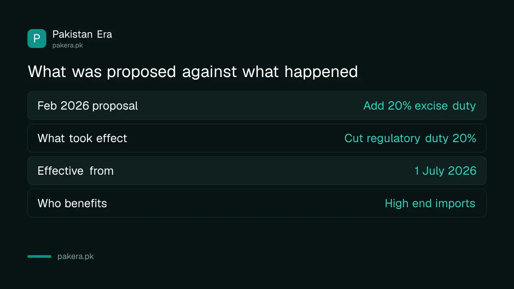Select the 'Feb 2026 proposal' label
This screenshot has height=289, width=514.
pos(88,106)
